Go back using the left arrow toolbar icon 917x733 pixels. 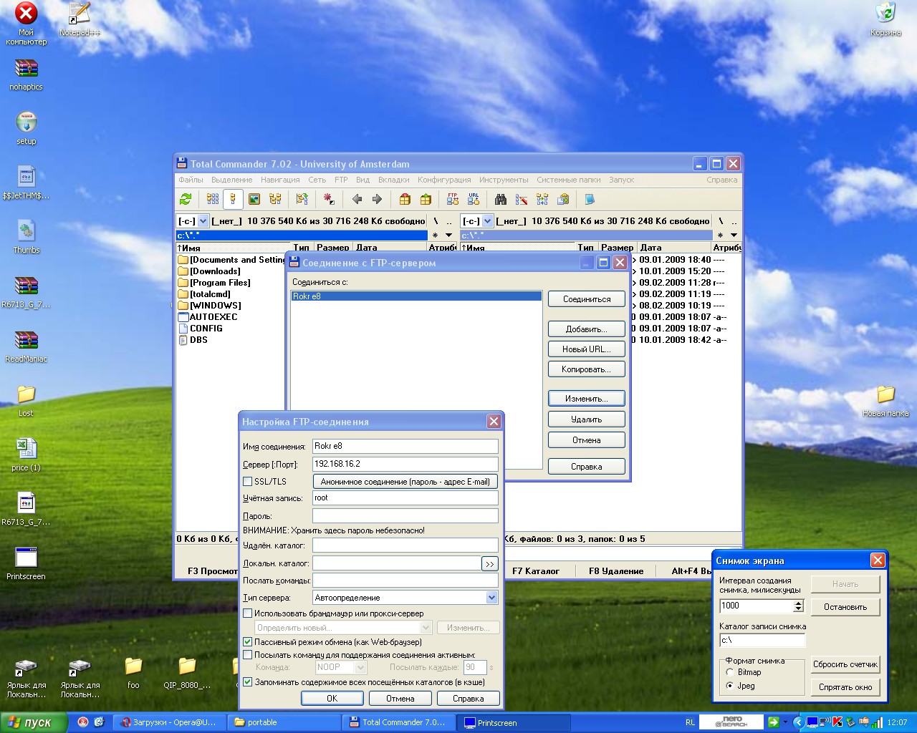click(x=357, y=199)
